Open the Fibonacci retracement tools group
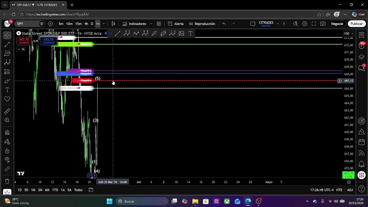Image resolution: width=368 pixels, height=207 pixels. click(x=7, y=53)
